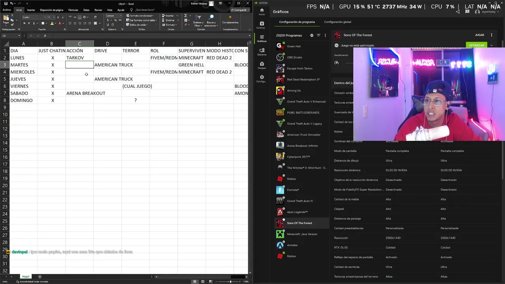This screenshot has height=284, width=505.
Task: Toggle underline with the S button
Action: click(34, 23)
